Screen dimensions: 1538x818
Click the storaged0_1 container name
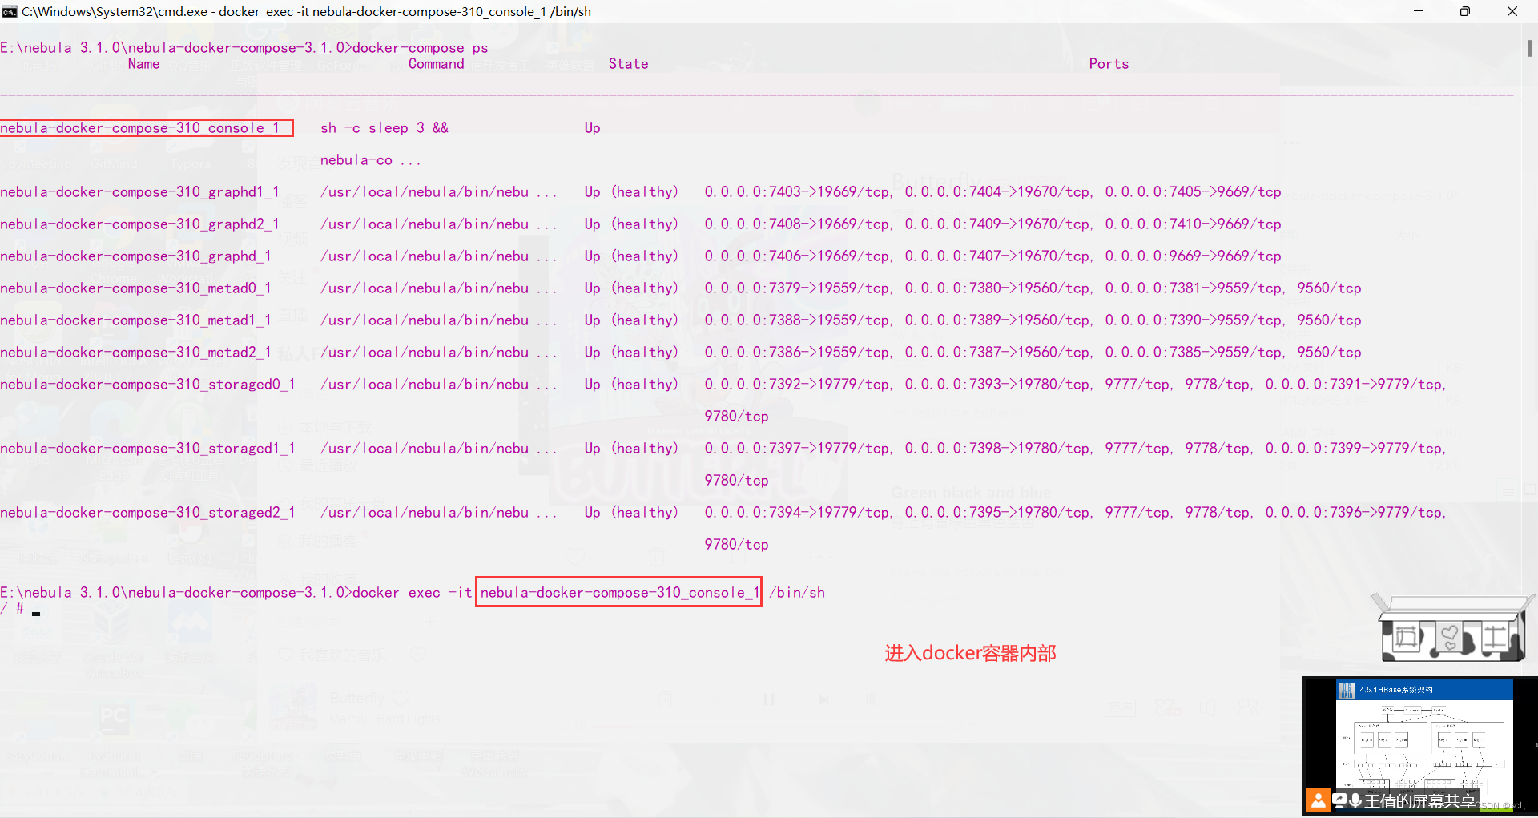coord(147,384)
